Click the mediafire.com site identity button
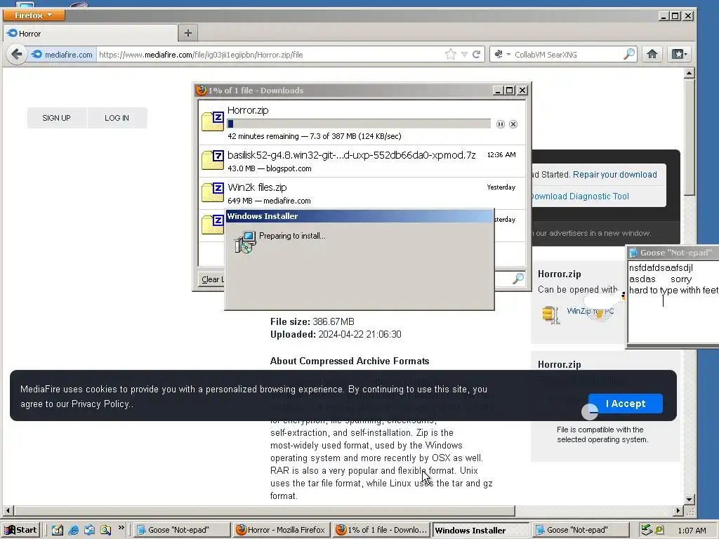This screenshot has width=719, height=539. (62, 55)
